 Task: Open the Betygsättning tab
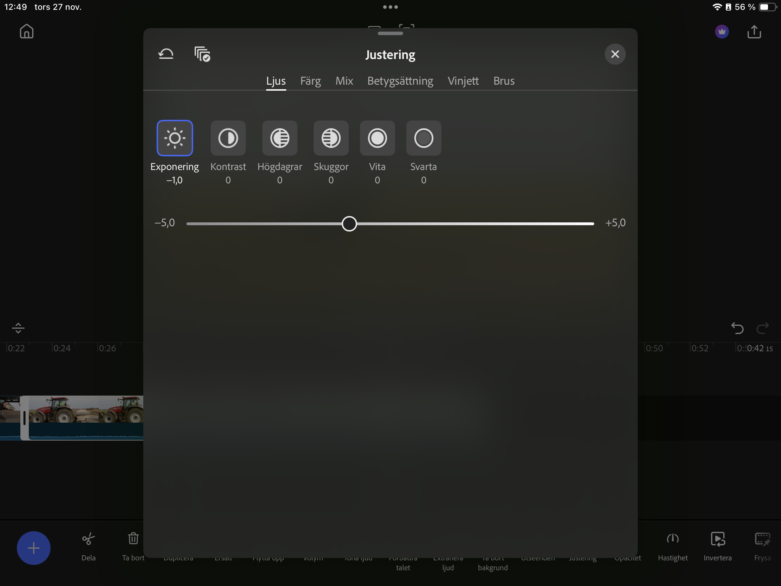coord(400,81)
